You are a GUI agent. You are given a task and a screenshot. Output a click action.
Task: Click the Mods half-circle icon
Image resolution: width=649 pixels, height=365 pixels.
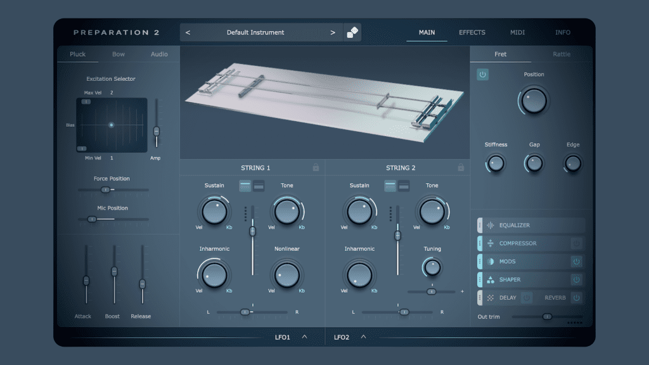tap(490, 261)
